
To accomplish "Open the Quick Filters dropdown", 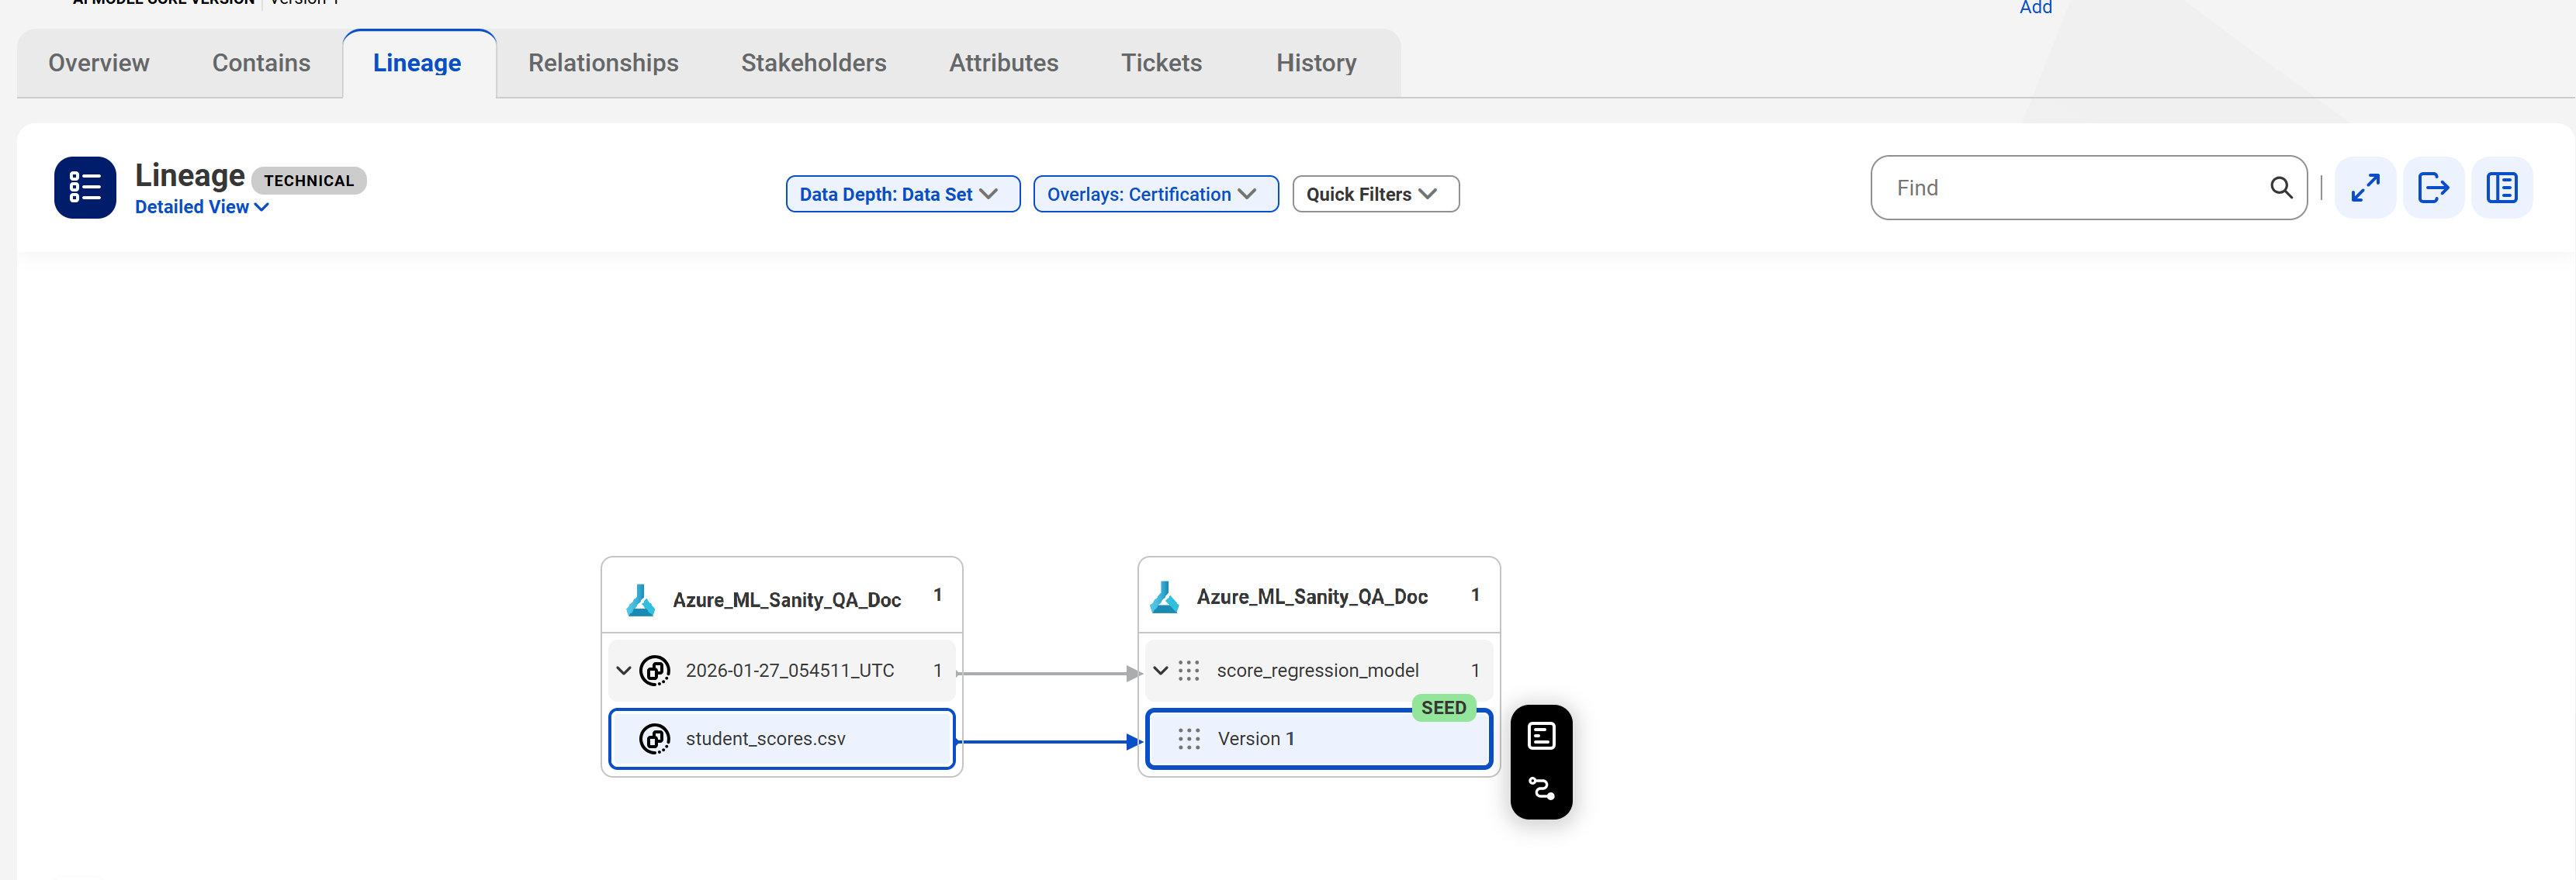I will coord(1375,194).
